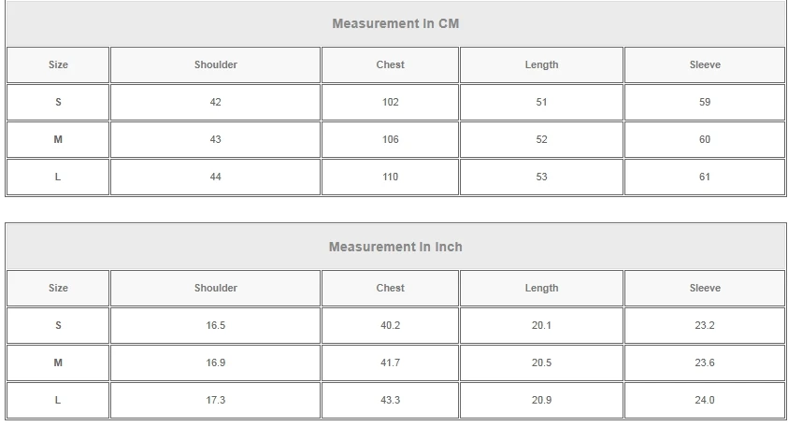Select the Shoulder column in CM table
This screenshot has height=426, width=788.
click(x=216, y=64)
